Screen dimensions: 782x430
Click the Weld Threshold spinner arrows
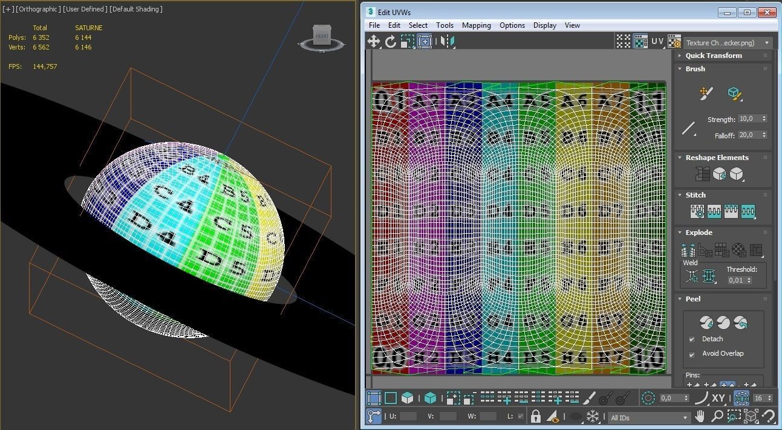[x=750, y=280]
